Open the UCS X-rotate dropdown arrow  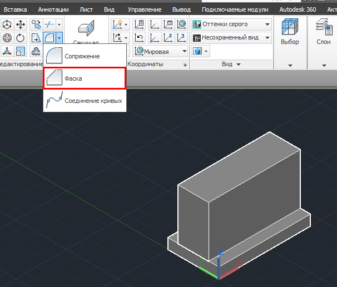126,38
